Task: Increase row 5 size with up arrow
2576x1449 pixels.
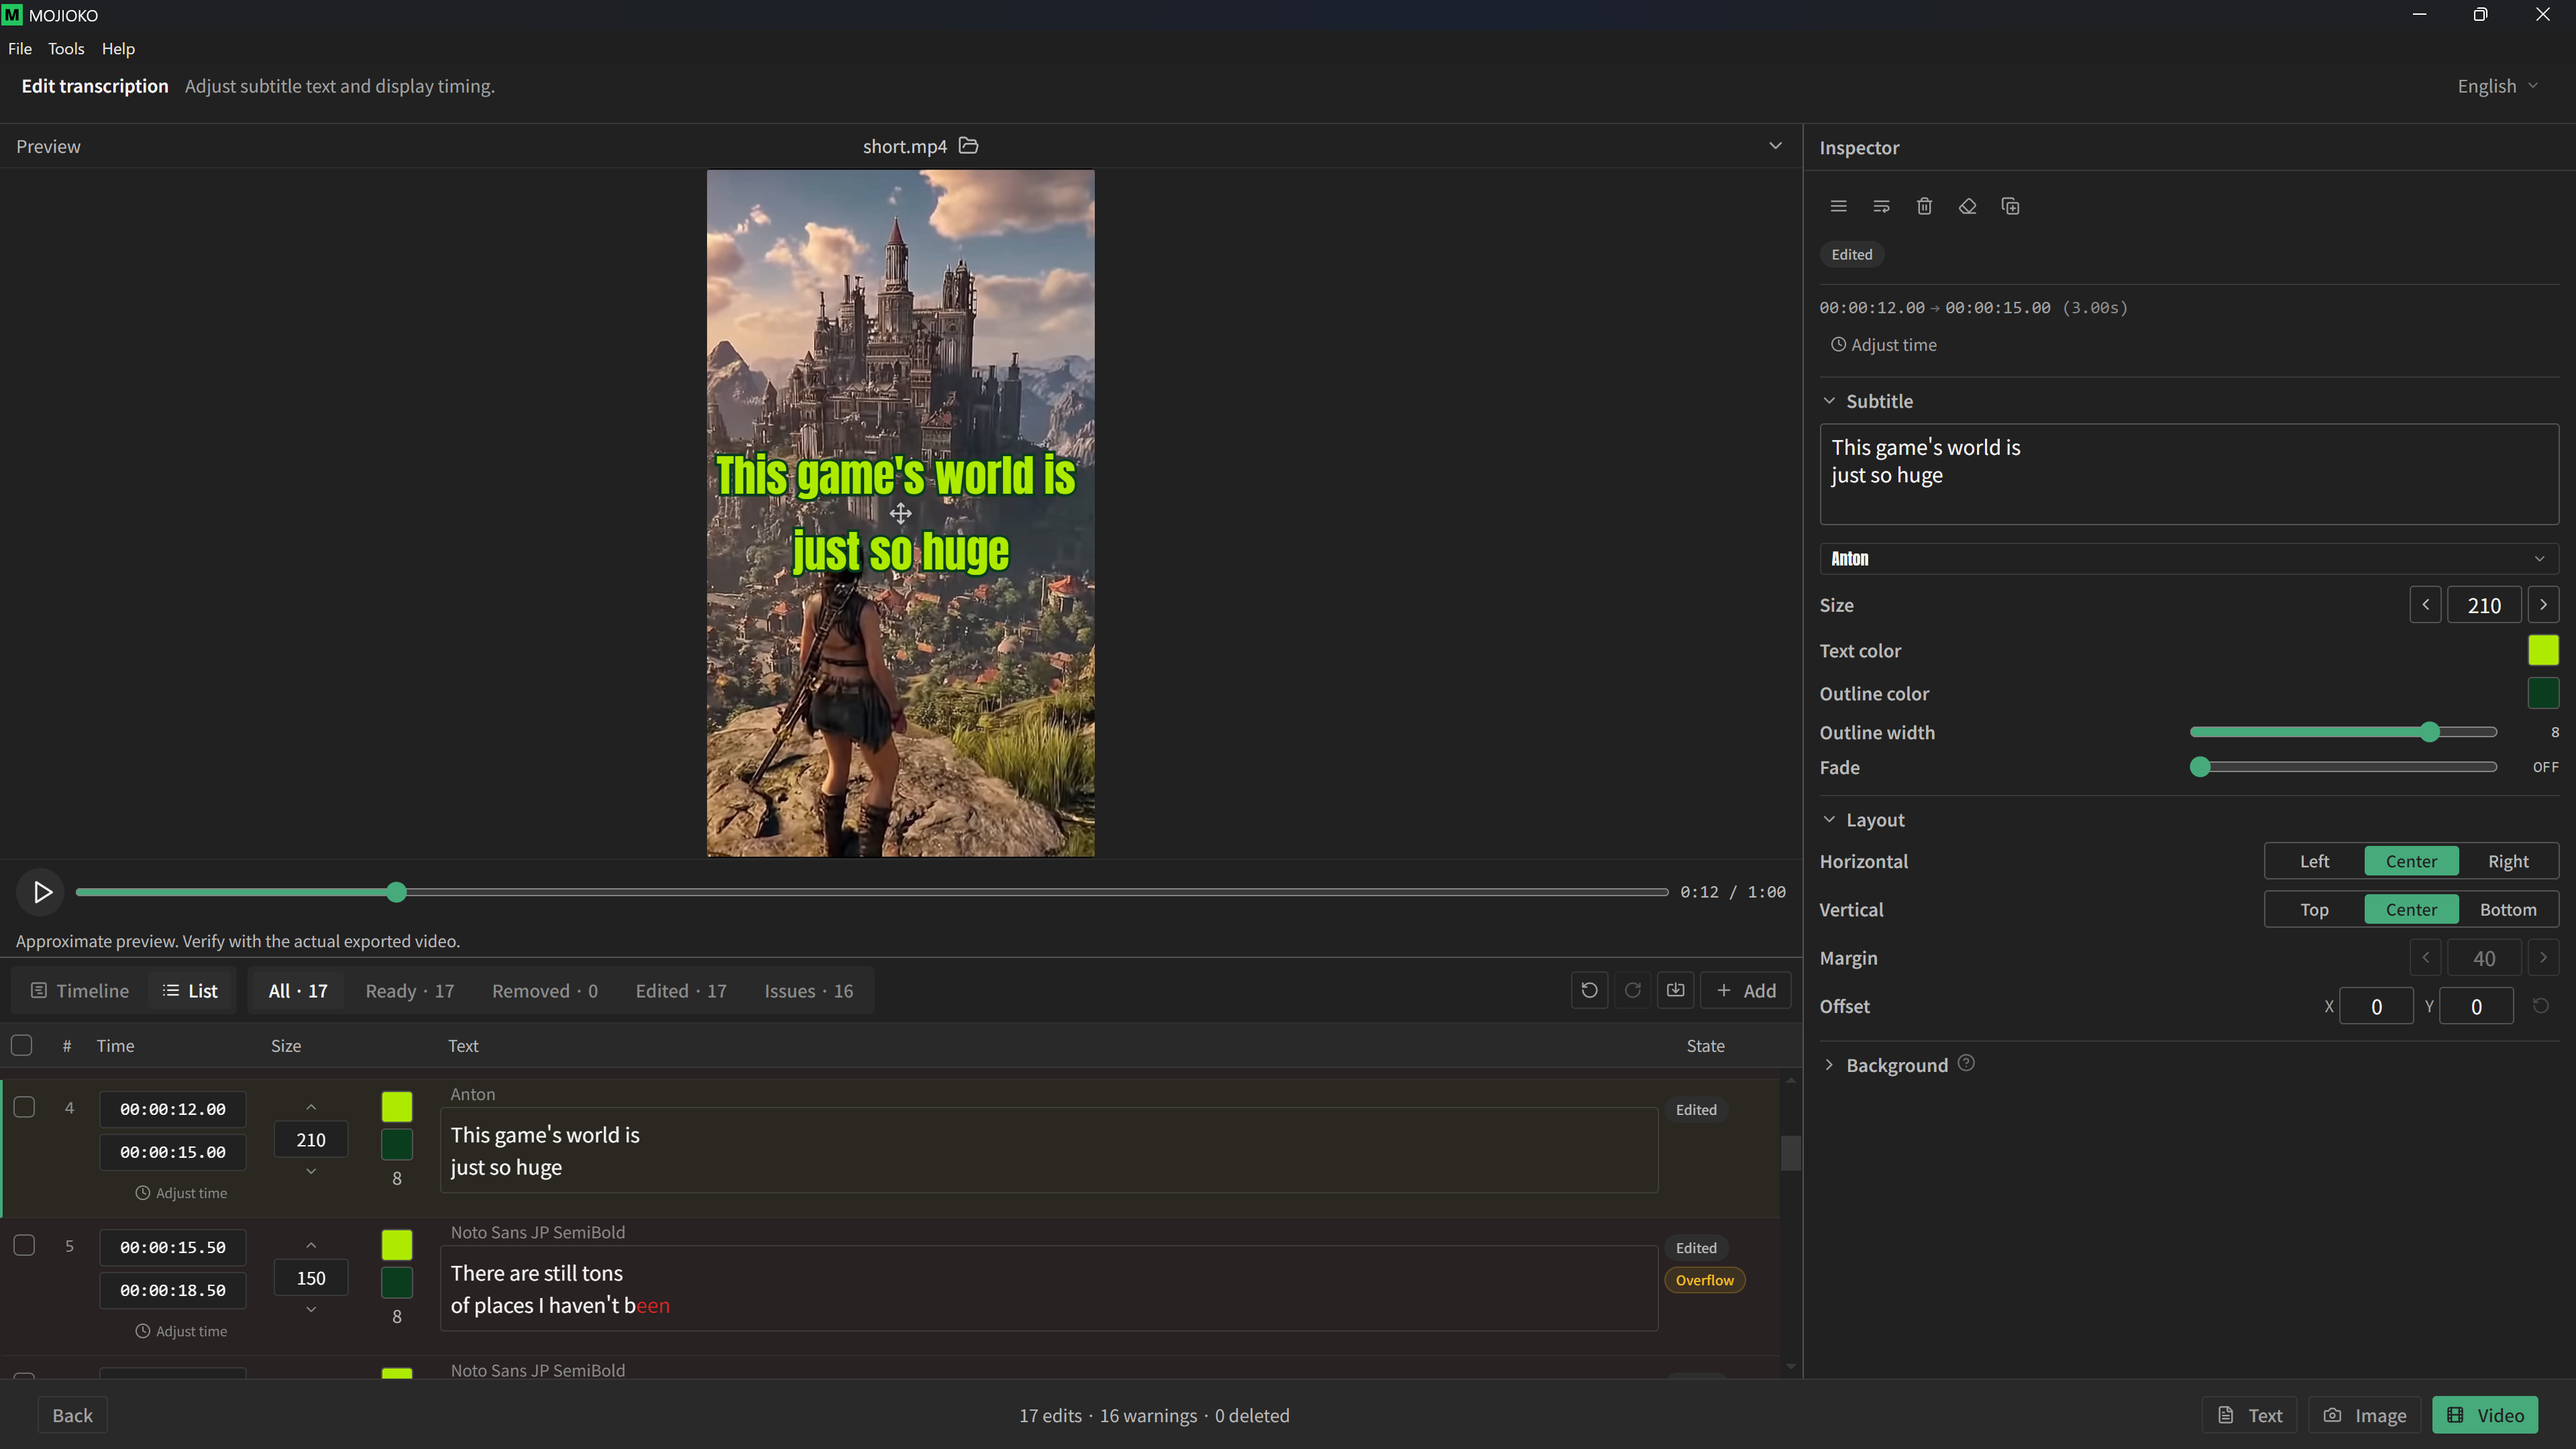Action: click(311, 1245)
